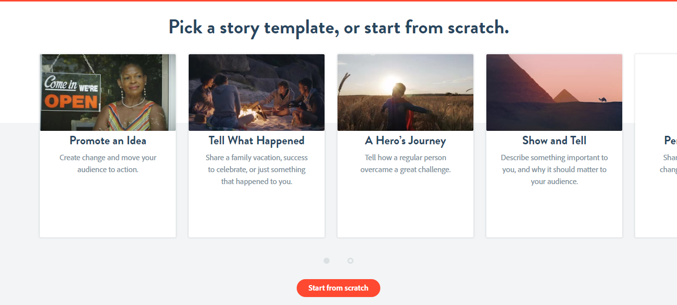Screen dimensions: 677x305
Task: Go to first carousel page dot
Action: [327, 261]
